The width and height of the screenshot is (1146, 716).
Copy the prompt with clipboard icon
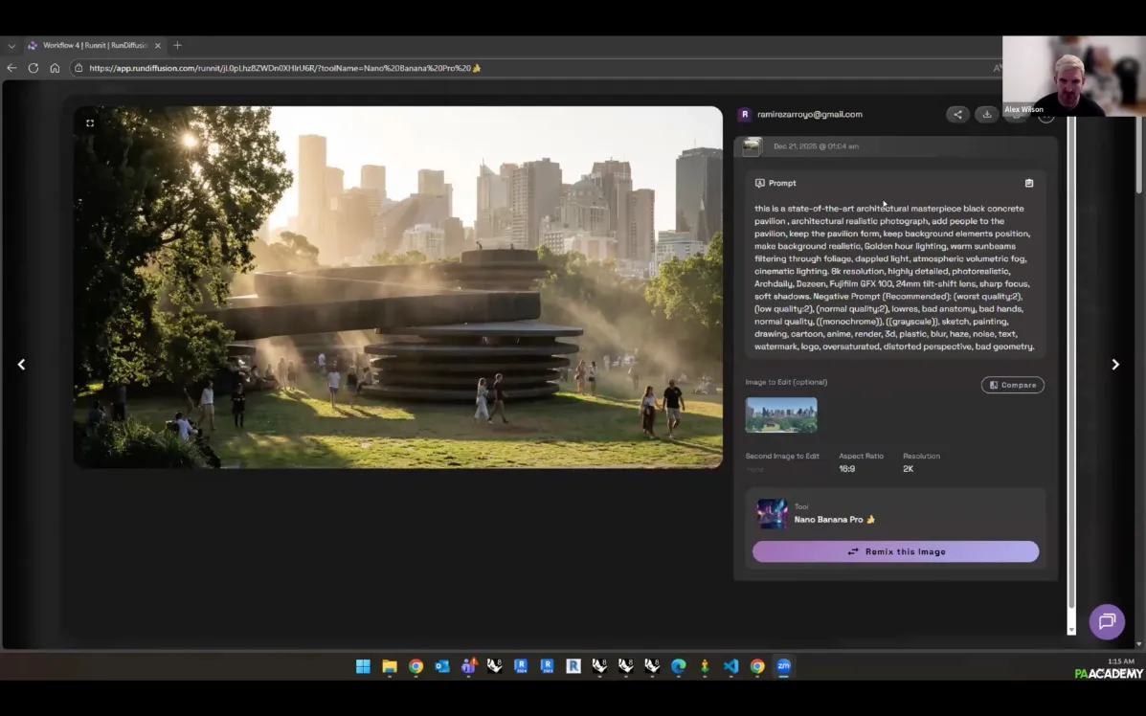1029,183
